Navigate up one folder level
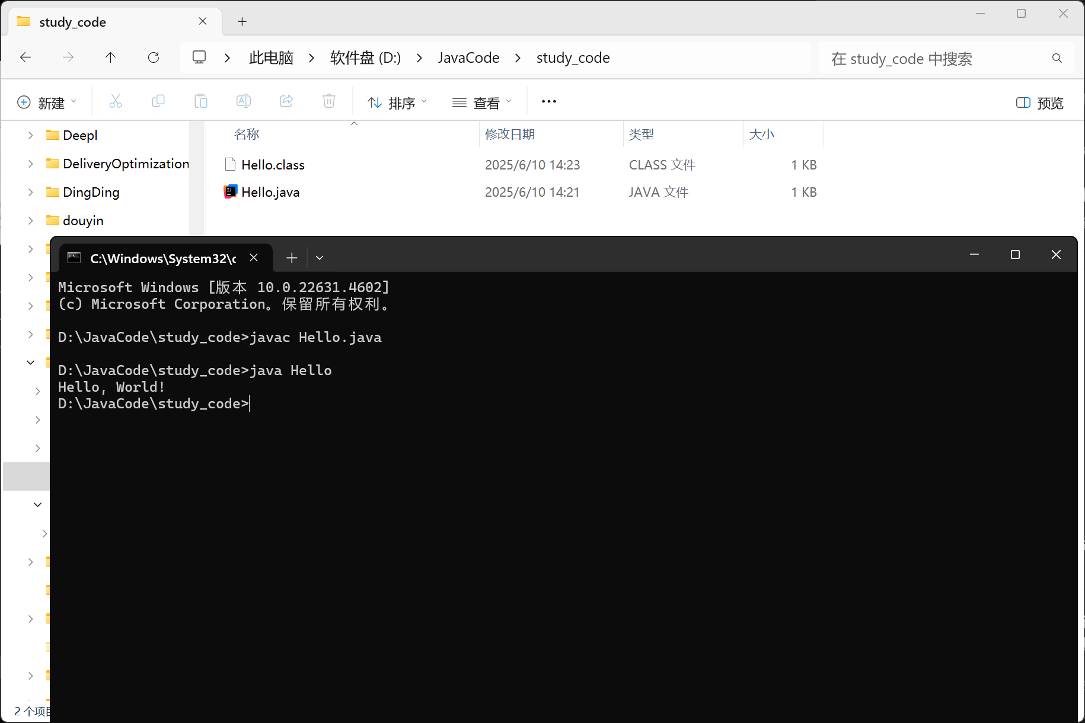 [110, 57]
